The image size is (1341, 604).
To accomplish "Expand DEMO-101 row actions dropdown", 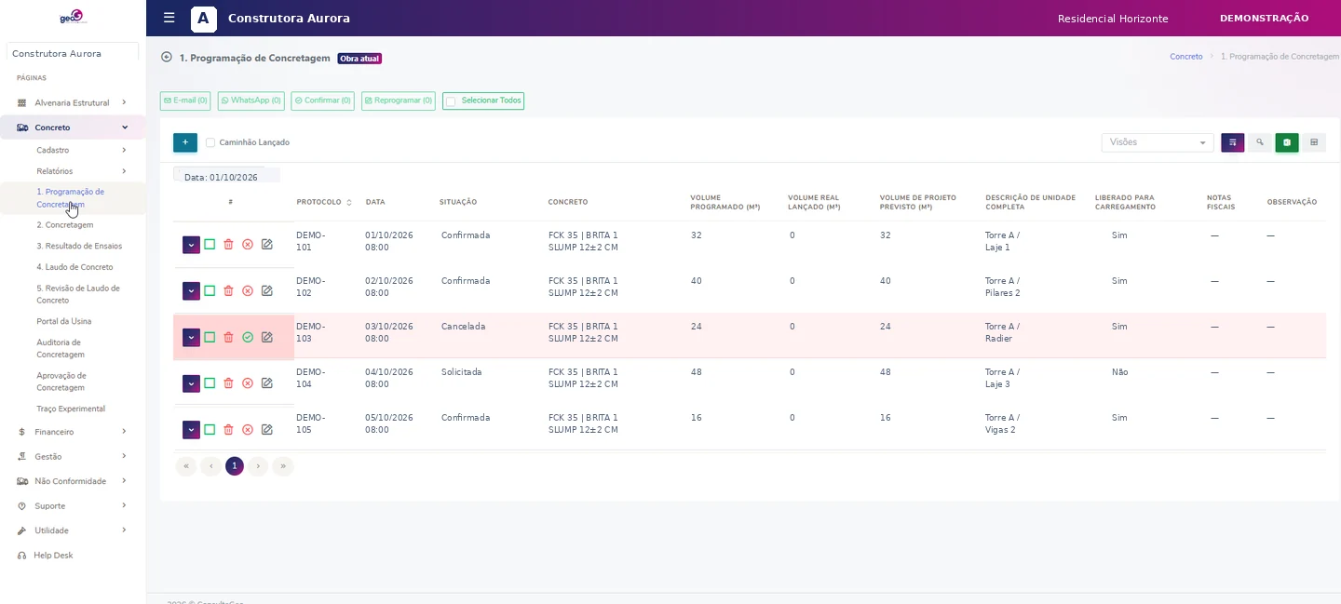I will (x=191, y=245).
